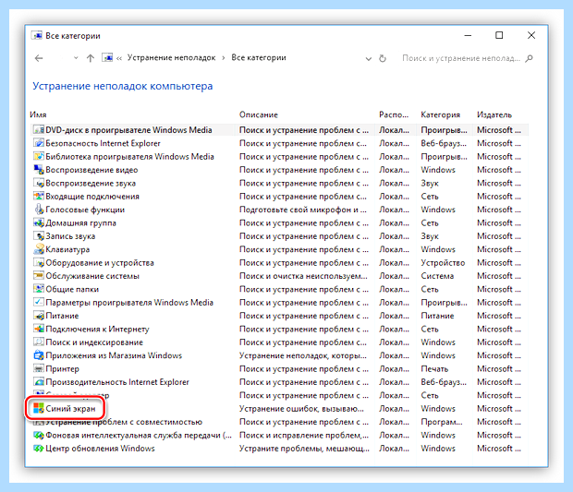The height and width of the screenshot is (492, 573).
Task: Click description 'Поиск и исправление проблем,...'
Action: coord(304,435)
